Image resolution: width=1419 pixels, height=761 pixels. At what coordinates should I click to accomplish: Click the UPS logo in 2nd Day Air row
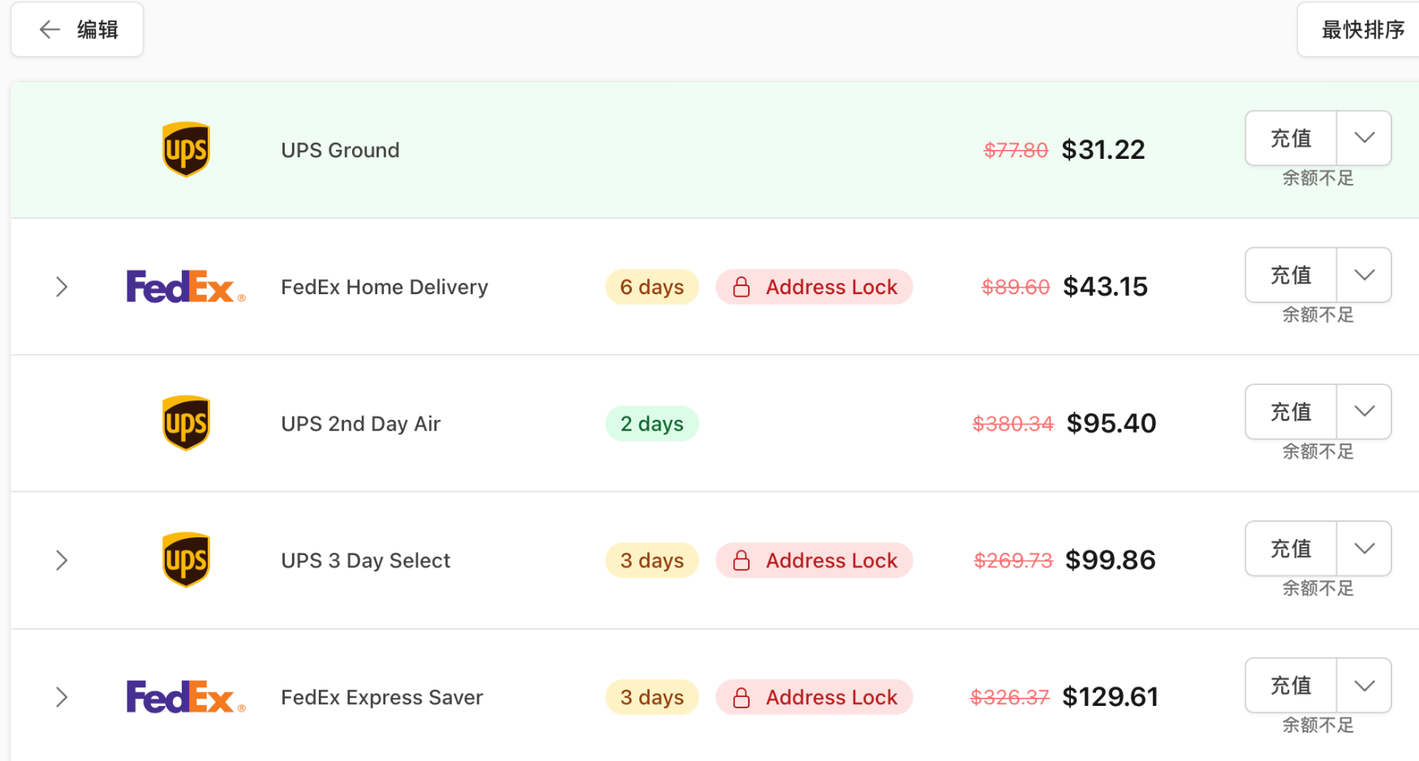[x=186, y=423]
